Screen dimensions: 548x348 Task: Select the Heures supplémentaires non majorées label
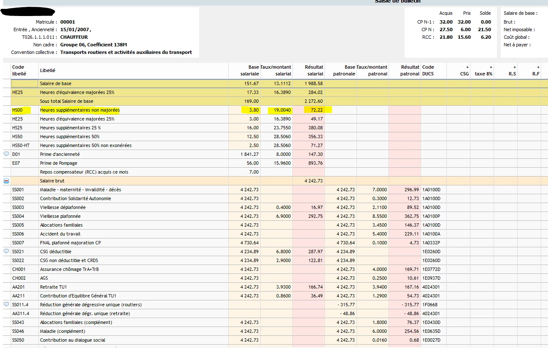point(80,110)
